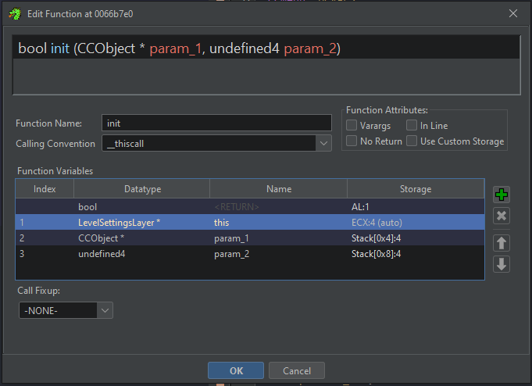Expand the Call Fixup dropdown
Viewport: 532px width, 386px height.
(x=105, y=310)
